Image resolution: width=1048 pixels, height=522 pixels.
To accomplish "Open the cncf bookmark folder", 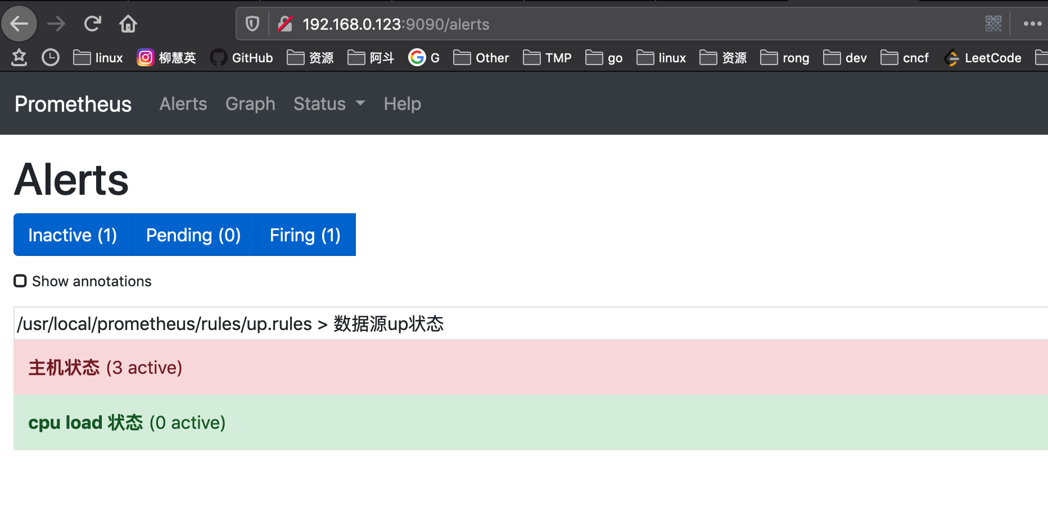I will point(905,57).
